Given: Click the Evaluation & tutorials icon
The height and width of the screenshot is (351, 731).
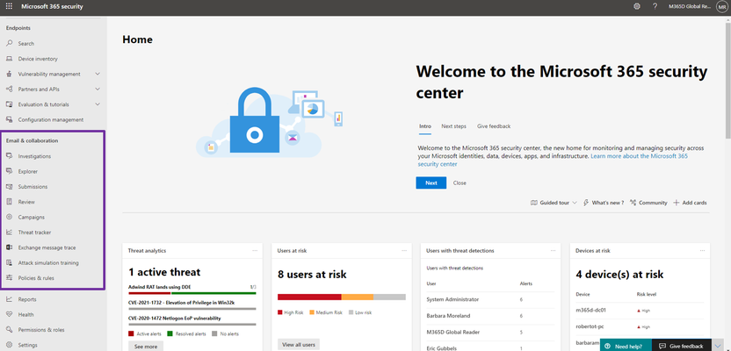Looking at the screenshot, I should pyautogui.click(x=10, y=104).
